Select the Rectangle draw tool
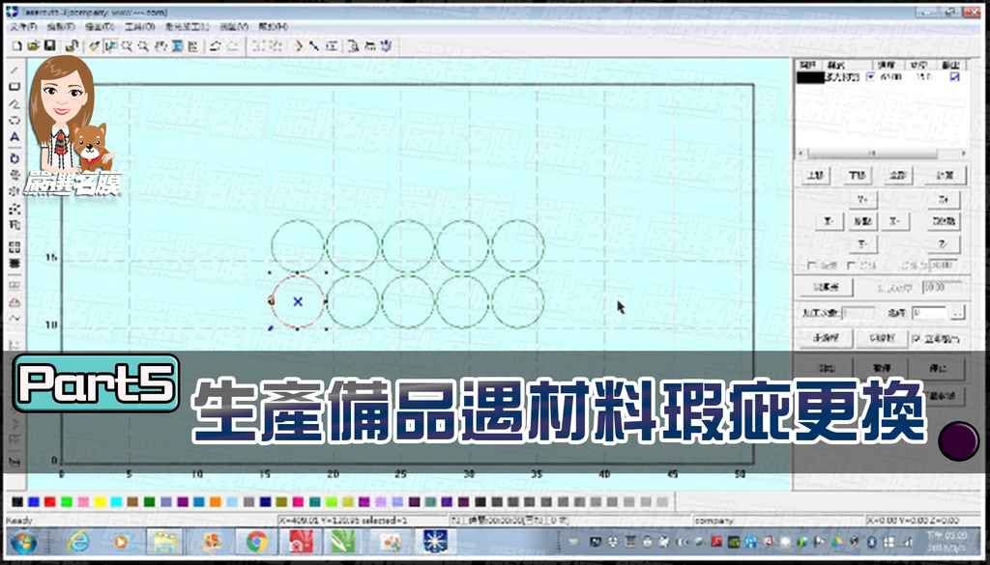Image resolution: width=990 pixels, height=565 pixels. (x=15, y=86)
